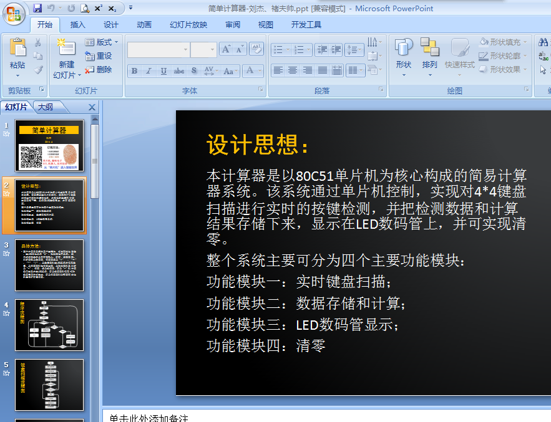Viewport: 551px width, 422px height.
Task: Click the Delete (删除) slide button
Action: point(99,70)
